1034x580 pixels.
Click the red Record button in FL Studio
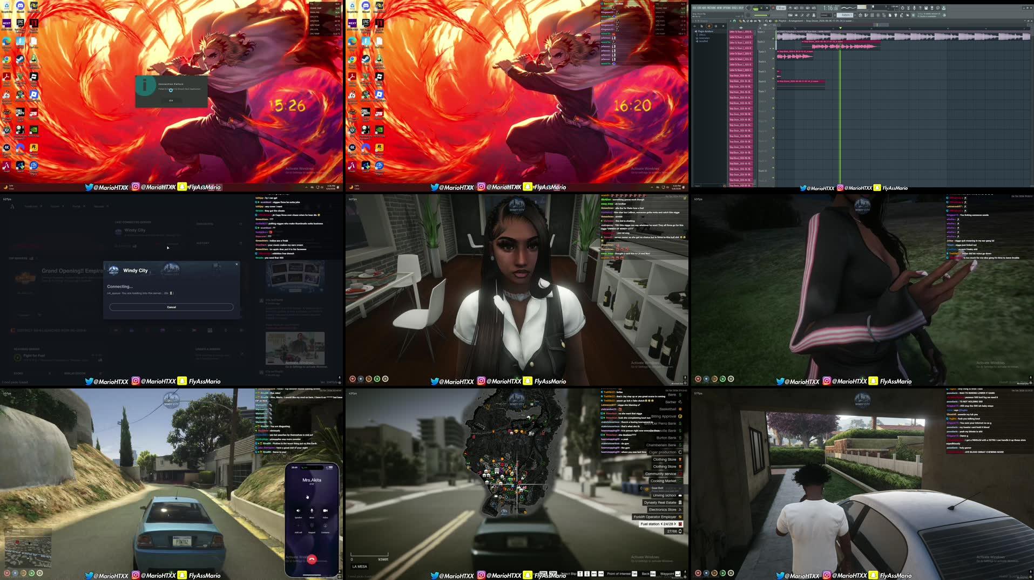point(773,8)
